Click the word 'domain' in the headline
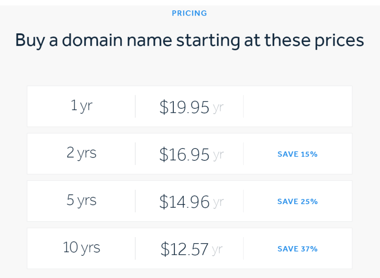380x278 pixels. [x=92, y=40]
